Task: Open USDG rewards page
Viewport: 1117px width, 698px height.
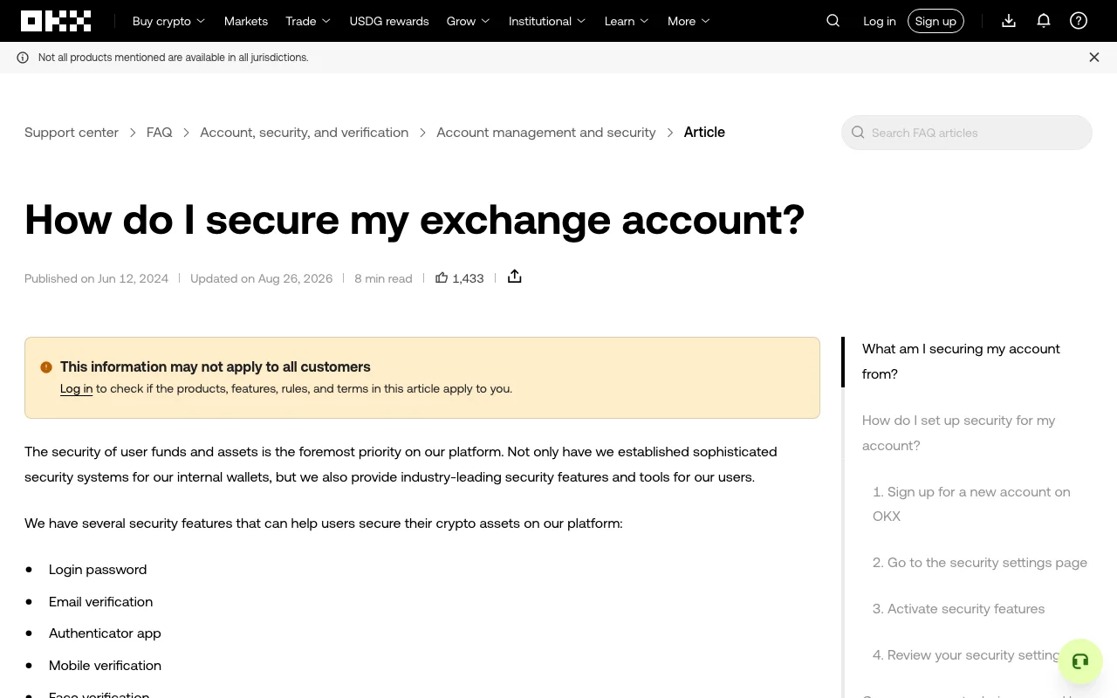Action: (389, 21)
